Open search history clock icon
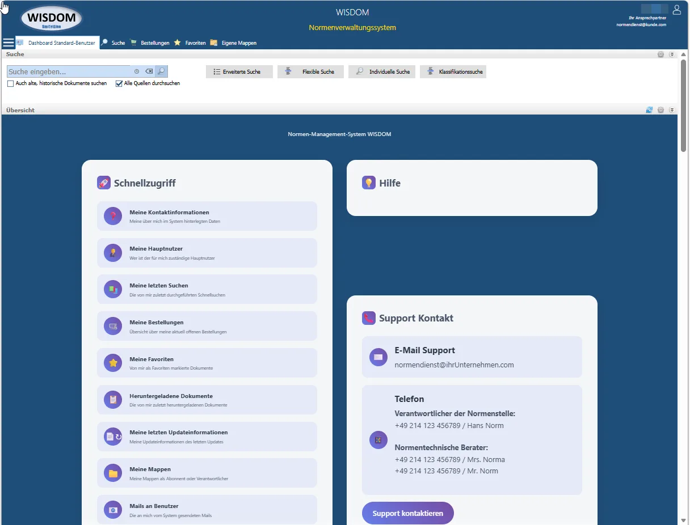The image size is (690, 525). click(x=136, y=71)
